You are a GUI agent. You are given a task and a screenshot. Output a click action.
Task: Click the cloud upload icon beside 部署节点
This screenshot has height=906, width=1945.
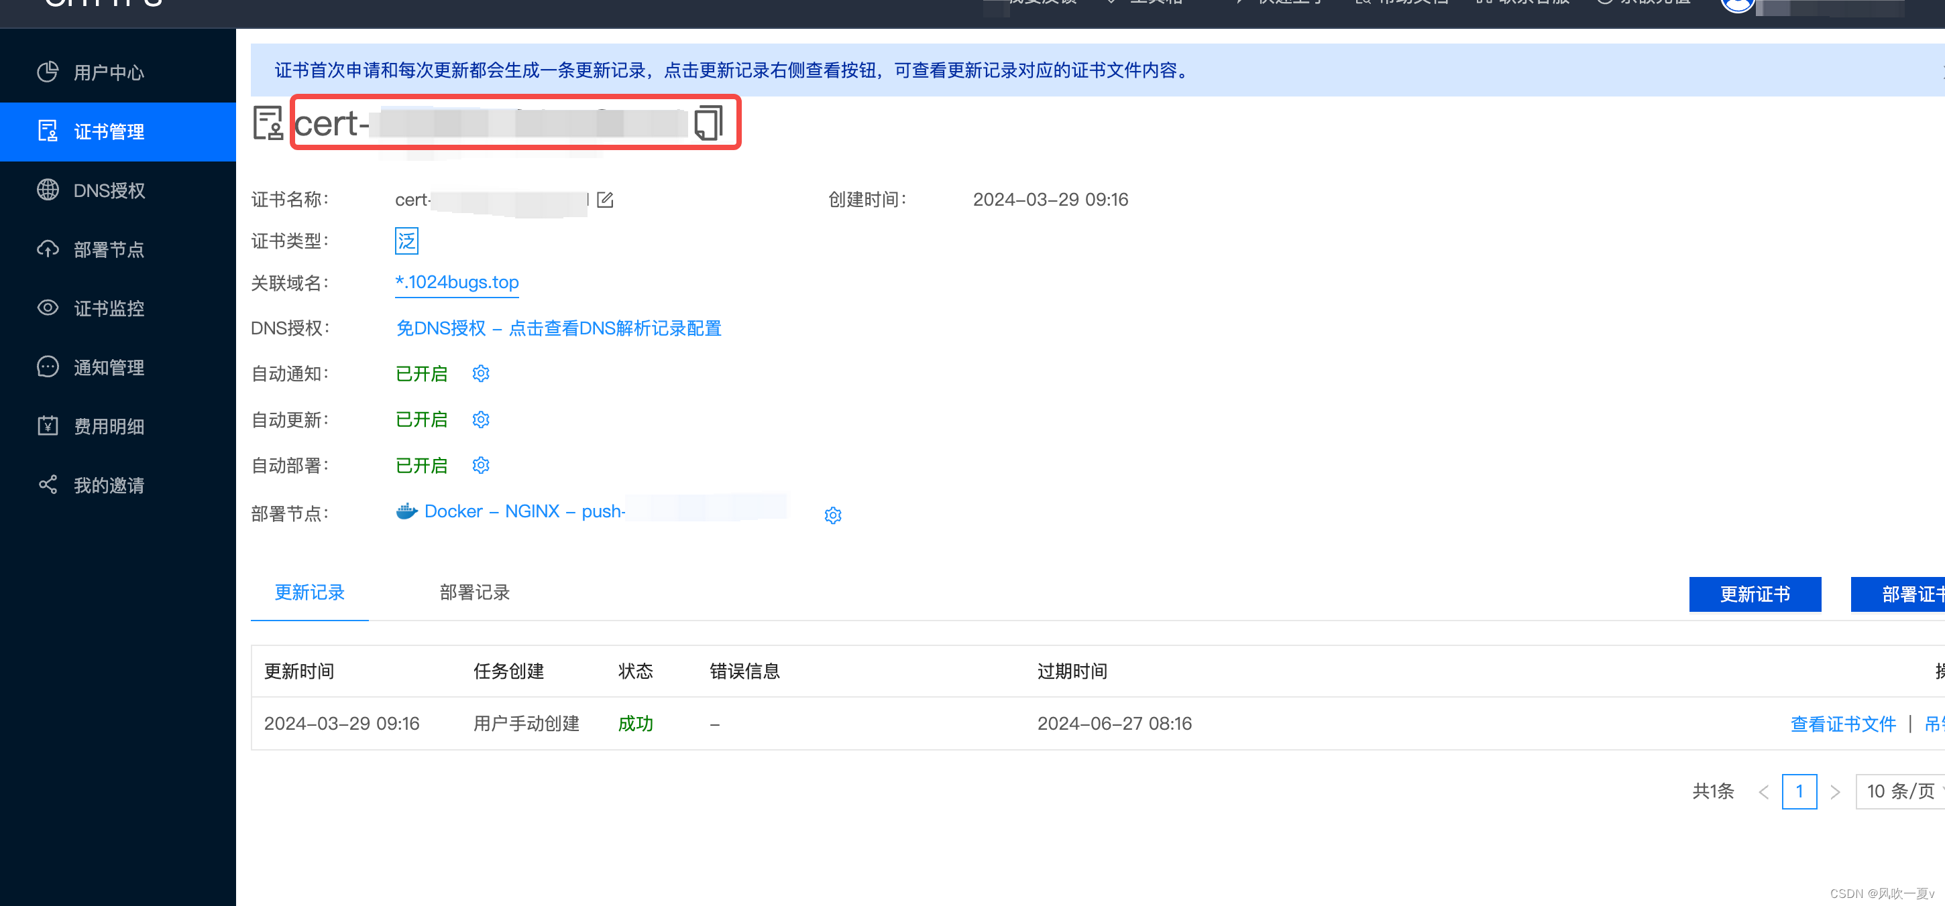48,248
